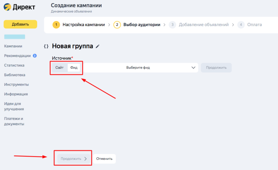Click the Директ logo text
Viewport: 278px width, 170px height.
[x=24, y=7]
